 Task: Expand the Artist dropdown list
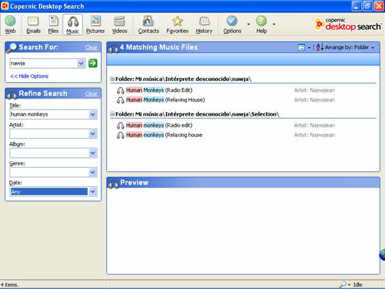tap(93, 134)
